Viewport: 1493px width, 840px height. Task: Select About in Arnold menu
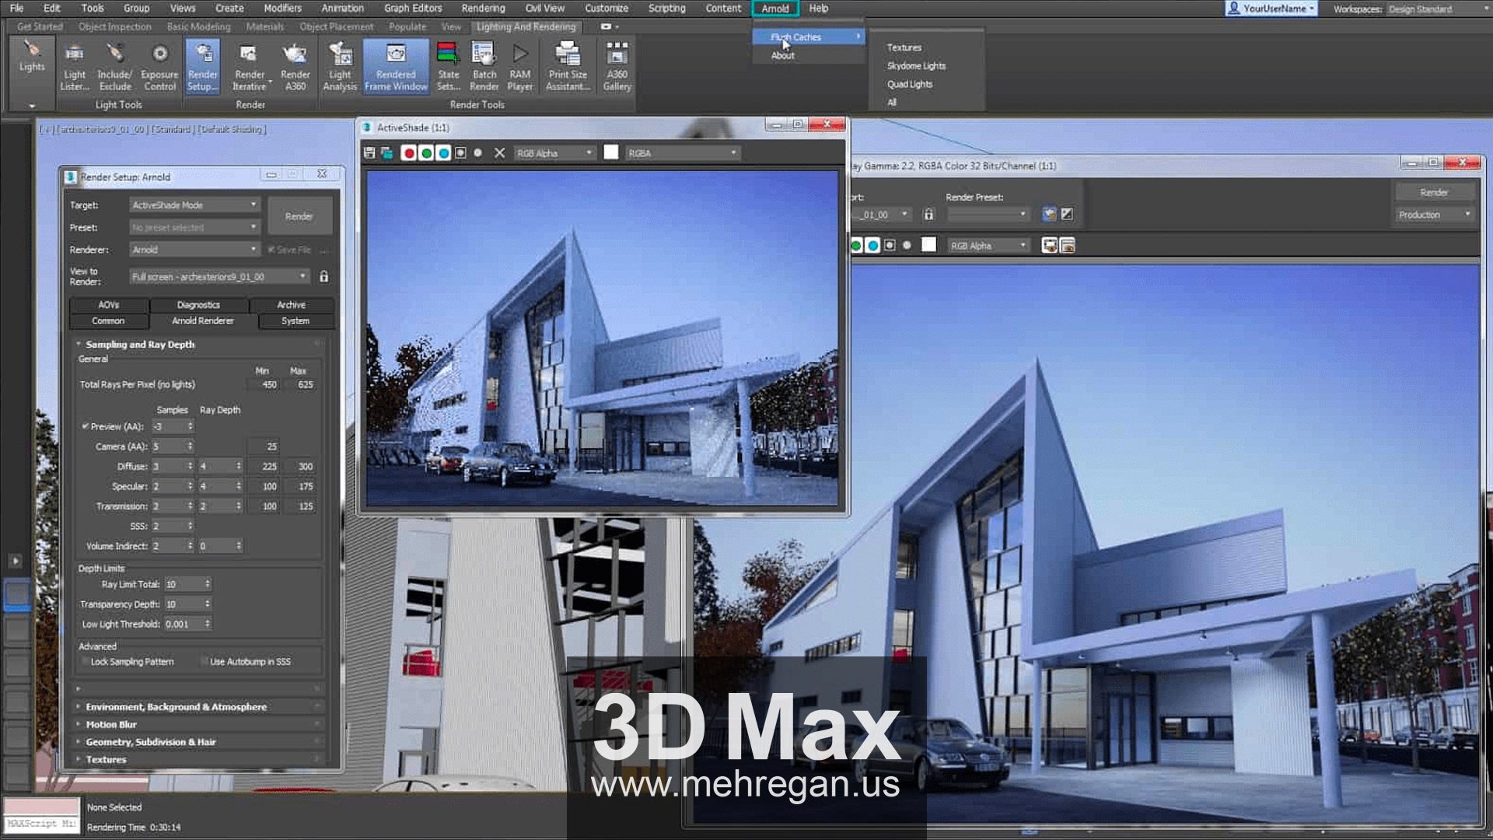(x=783, y=55)
